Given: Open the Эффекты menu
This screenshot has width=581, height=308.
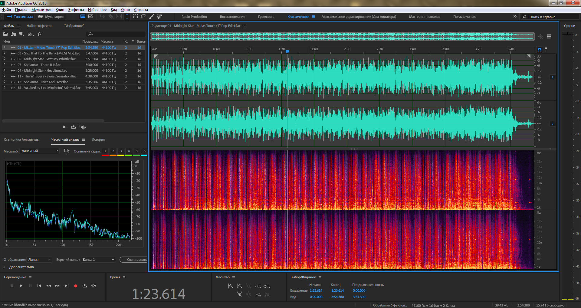Looking at the screenshot, I should [x=76, y=10].
